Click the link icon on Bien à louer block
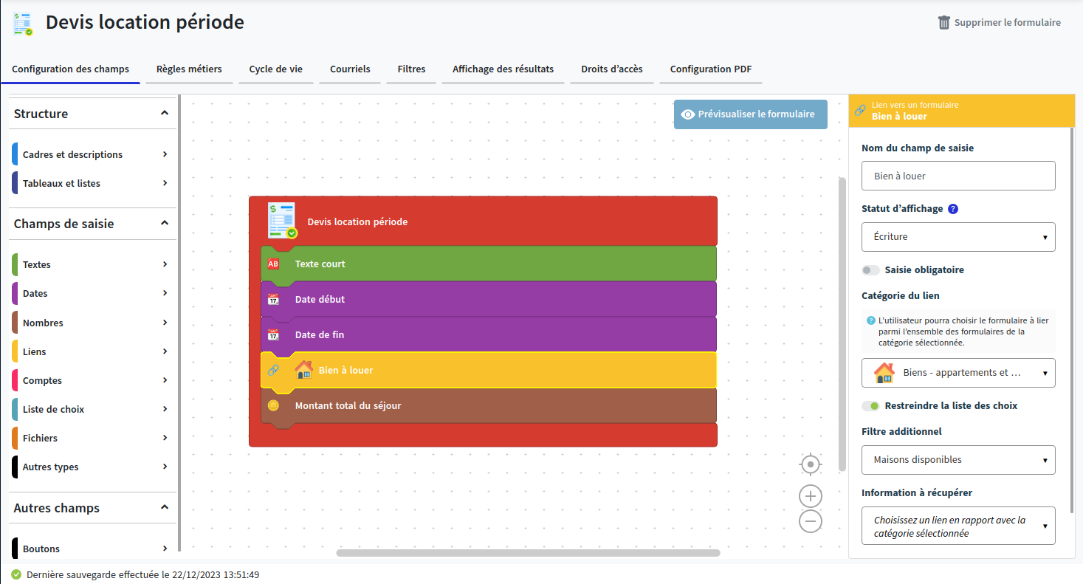This screenshot has width=1083, height=584. [x=273, y=370]
